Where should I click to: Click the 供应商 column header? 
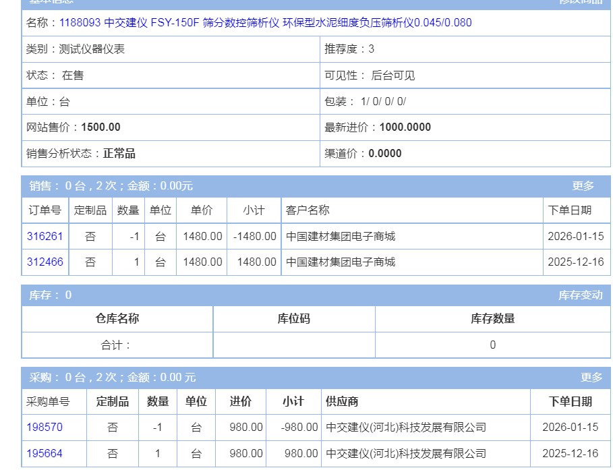[342, 402]
